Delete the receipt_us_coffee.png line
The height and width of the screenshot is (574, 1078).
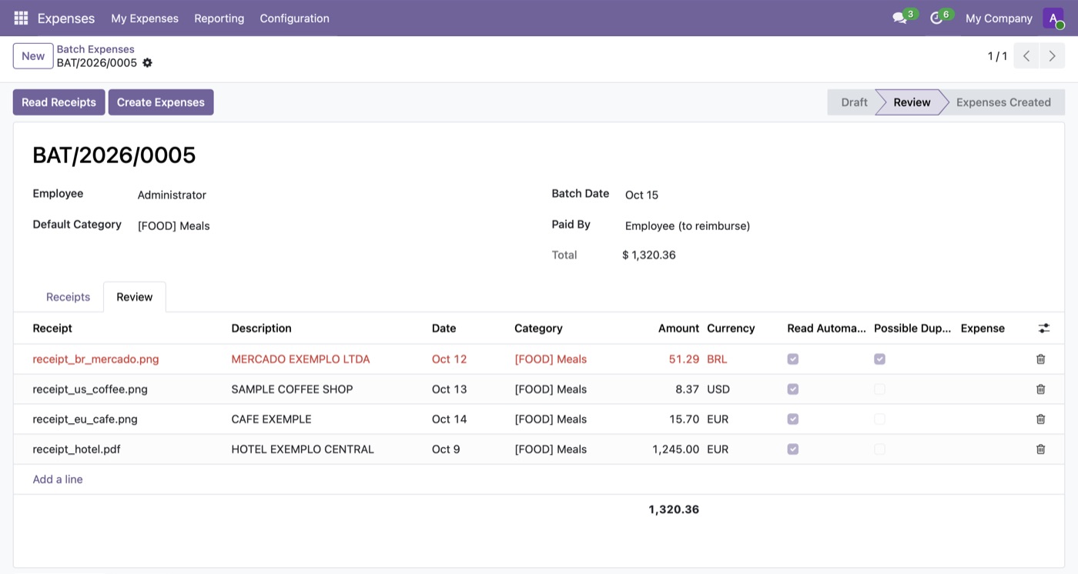click(x=1040, y=389)
